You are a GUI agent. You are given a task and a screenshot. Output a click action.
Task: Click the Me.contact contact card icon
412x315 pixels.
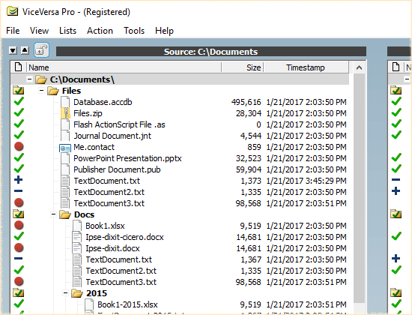[65, 148]
